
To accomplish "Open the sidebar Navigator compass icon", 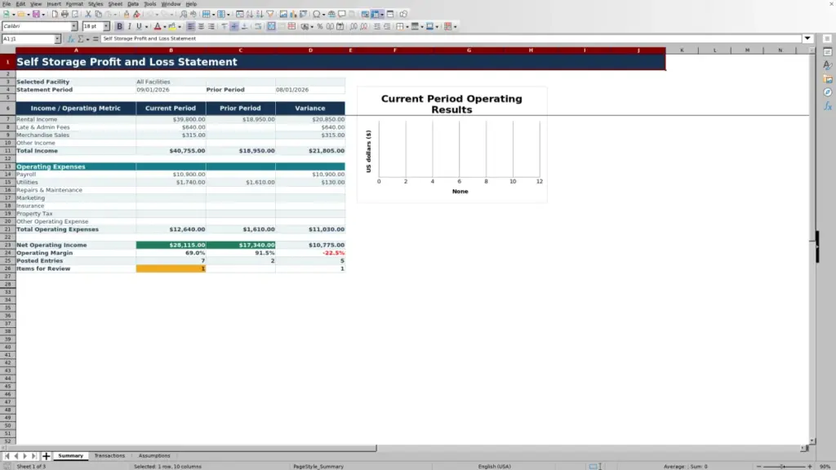I will [828, 92].
